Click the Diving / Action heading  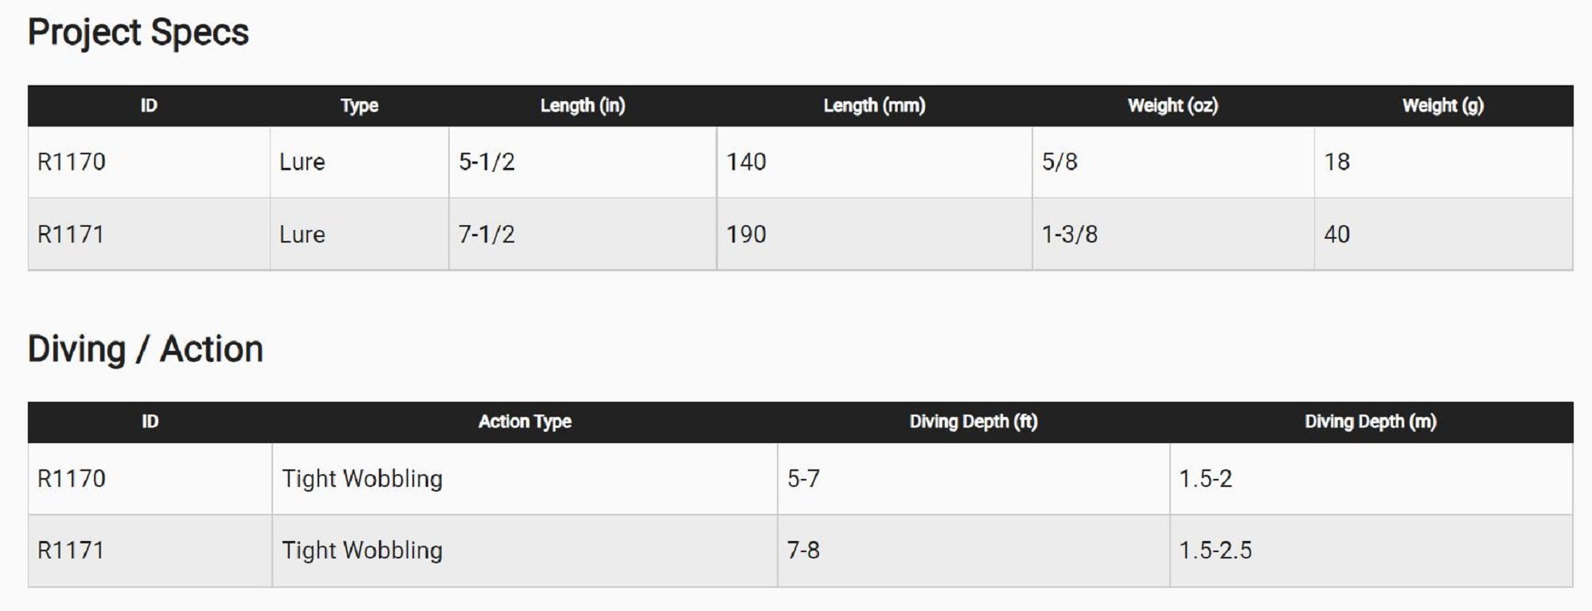pos(145,349)
